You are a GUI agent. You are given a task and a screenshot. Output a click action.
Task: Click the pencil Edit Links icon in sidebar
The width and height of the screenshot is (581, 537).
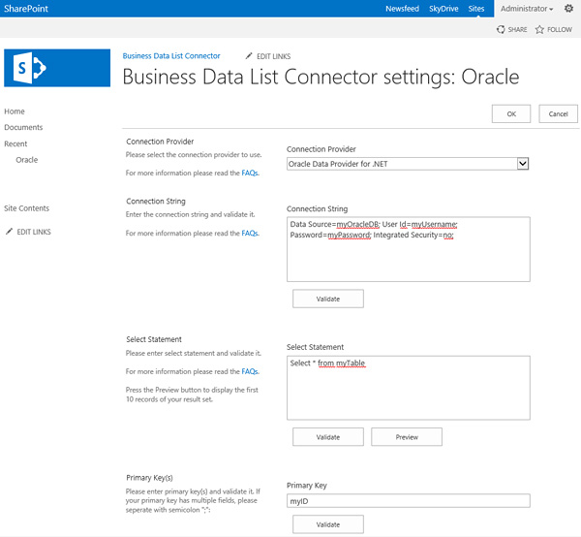pos(10,232)
